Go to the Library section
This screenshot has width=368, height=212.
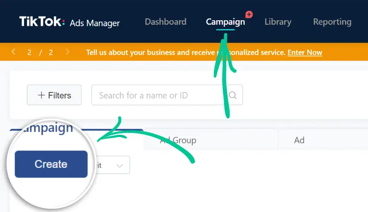click(x=278, y=22)
